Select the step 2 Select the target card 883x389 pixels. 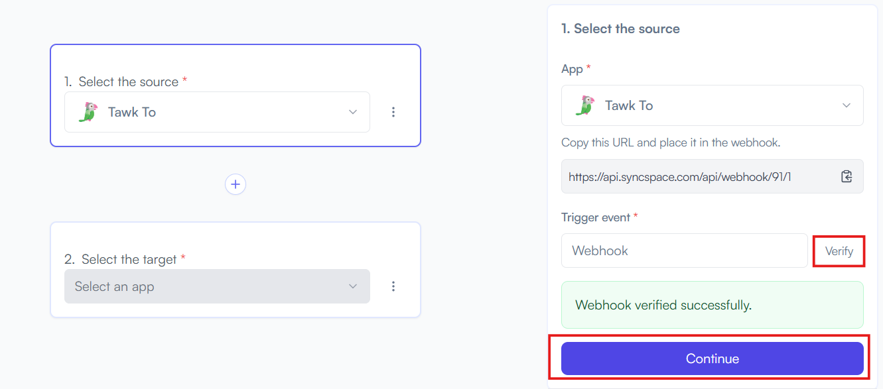[236, 270]
